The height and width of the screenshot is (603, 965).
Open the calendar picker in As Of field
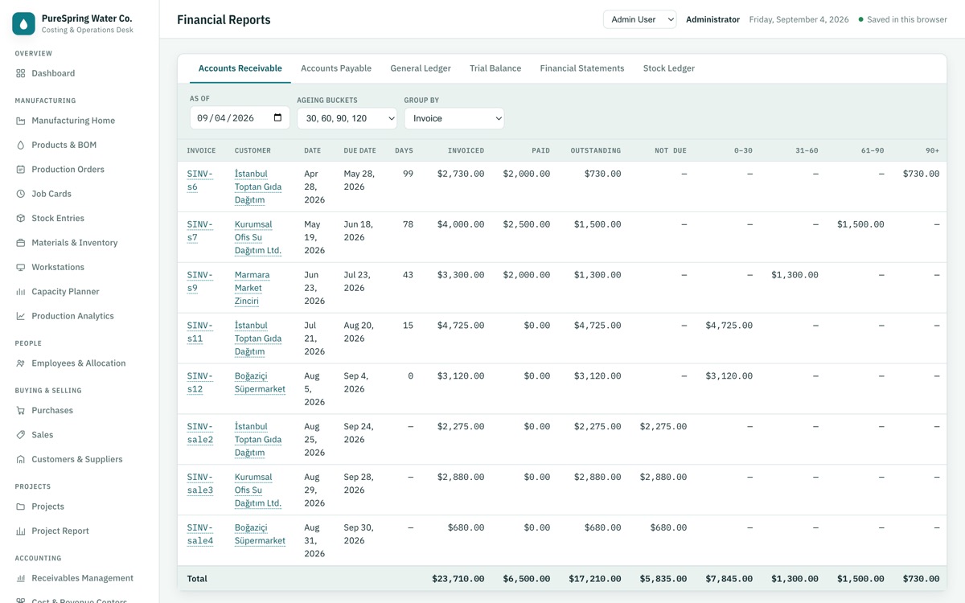[278, 118]
